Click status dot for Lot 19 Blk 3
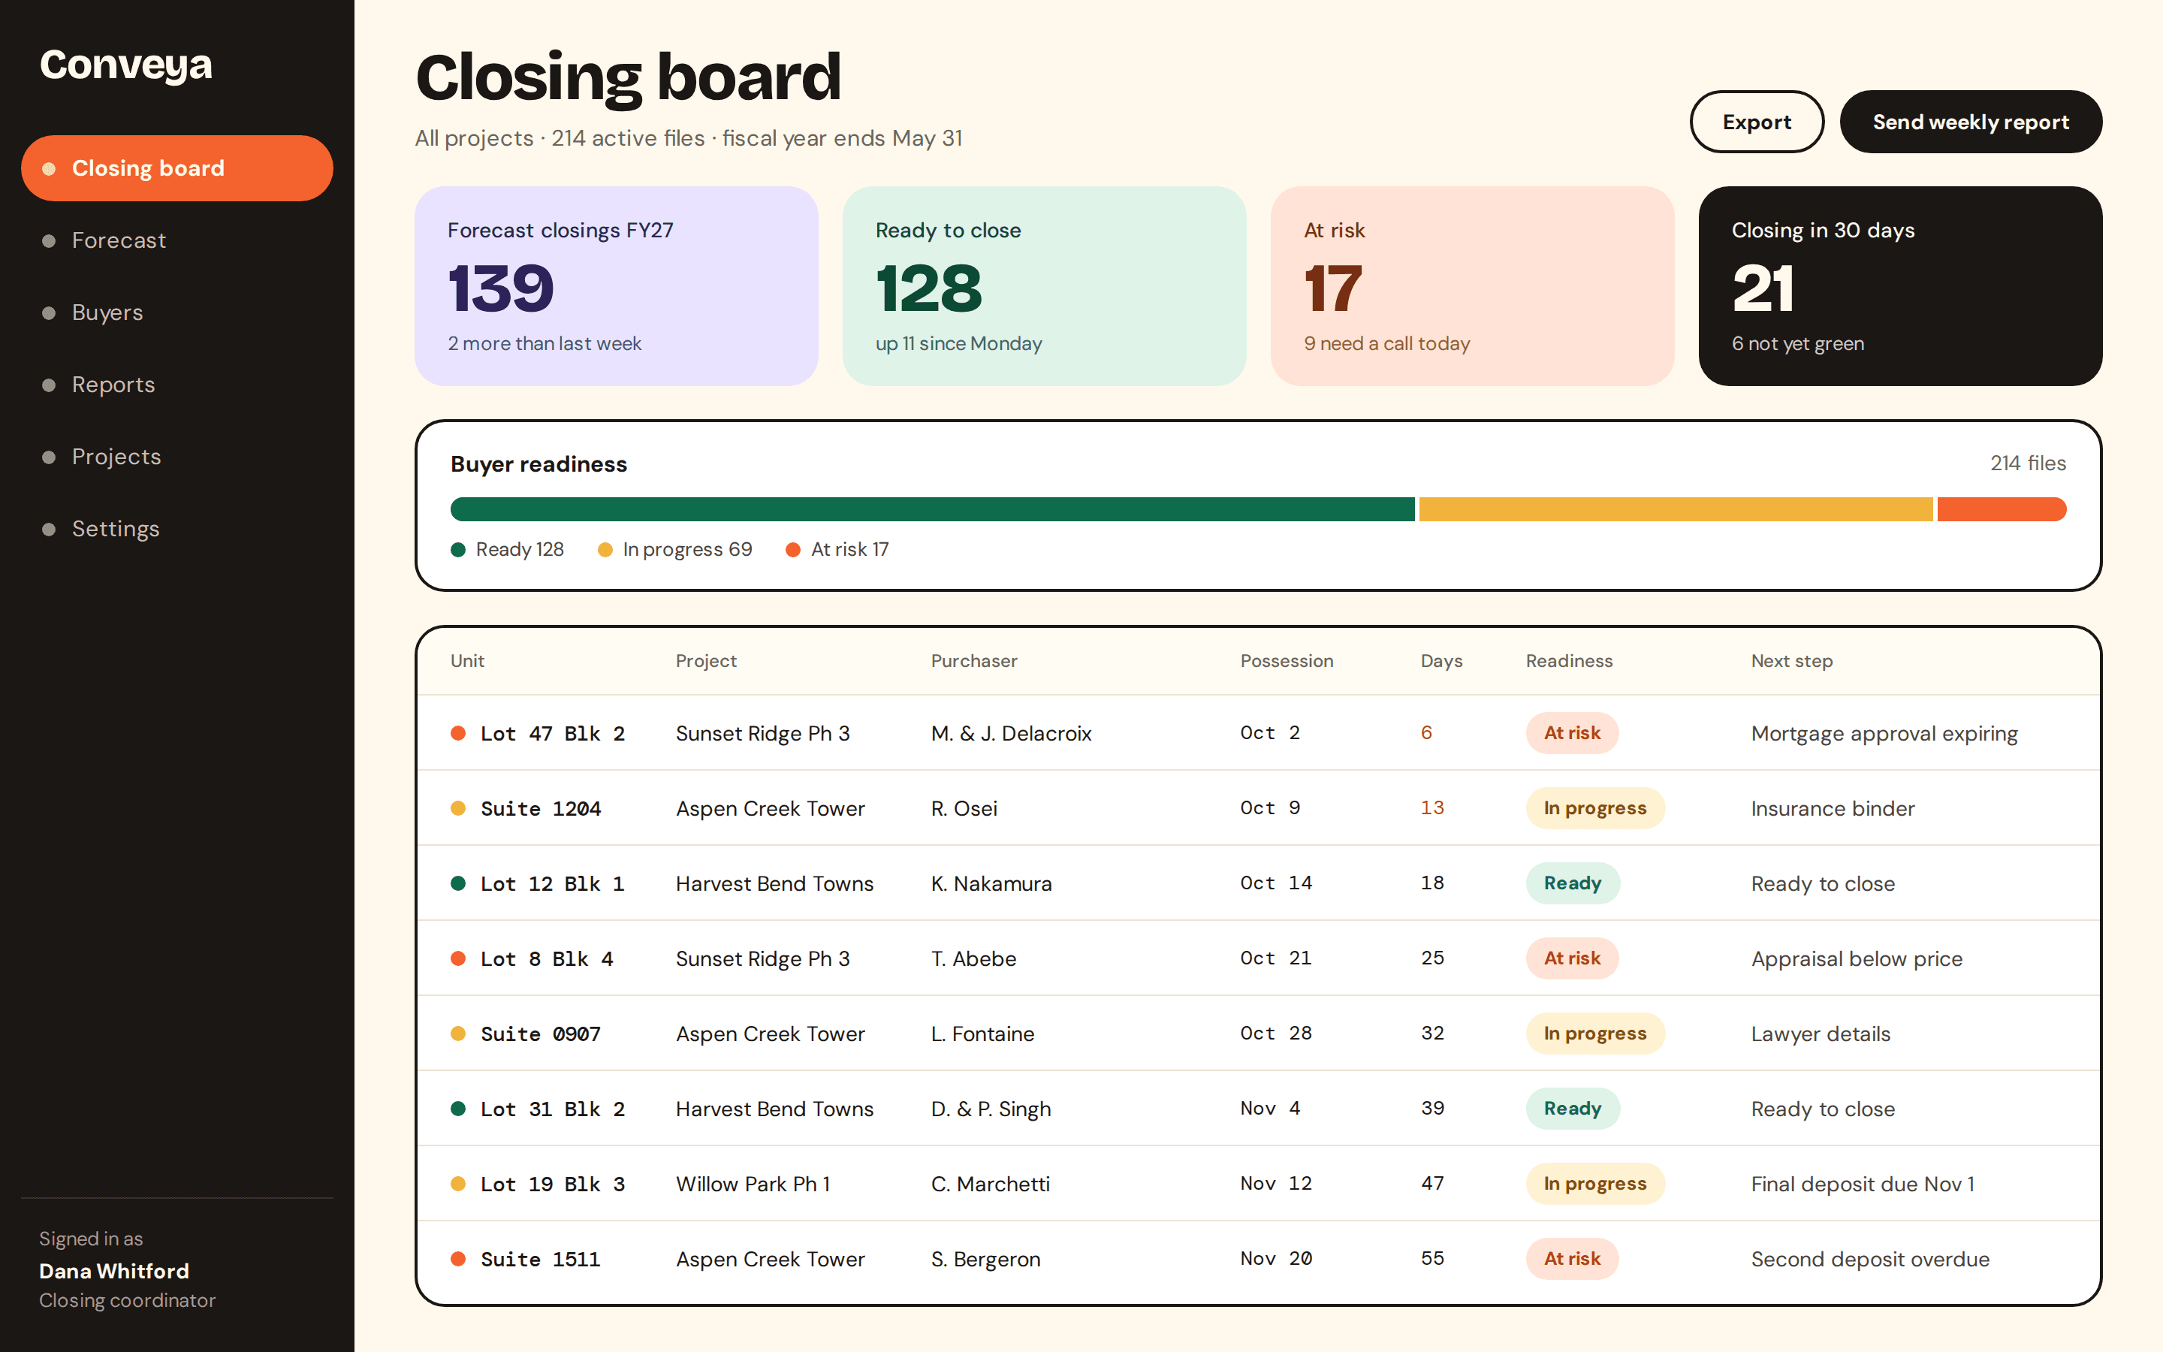The height and width of the screenshot is (1352, 2163). coord(459,1184)
